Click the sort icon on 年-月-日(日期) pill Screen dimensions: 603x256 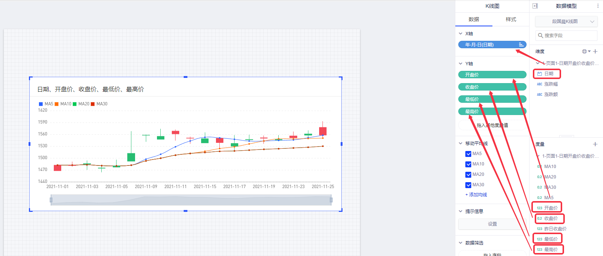click(521, 45)
